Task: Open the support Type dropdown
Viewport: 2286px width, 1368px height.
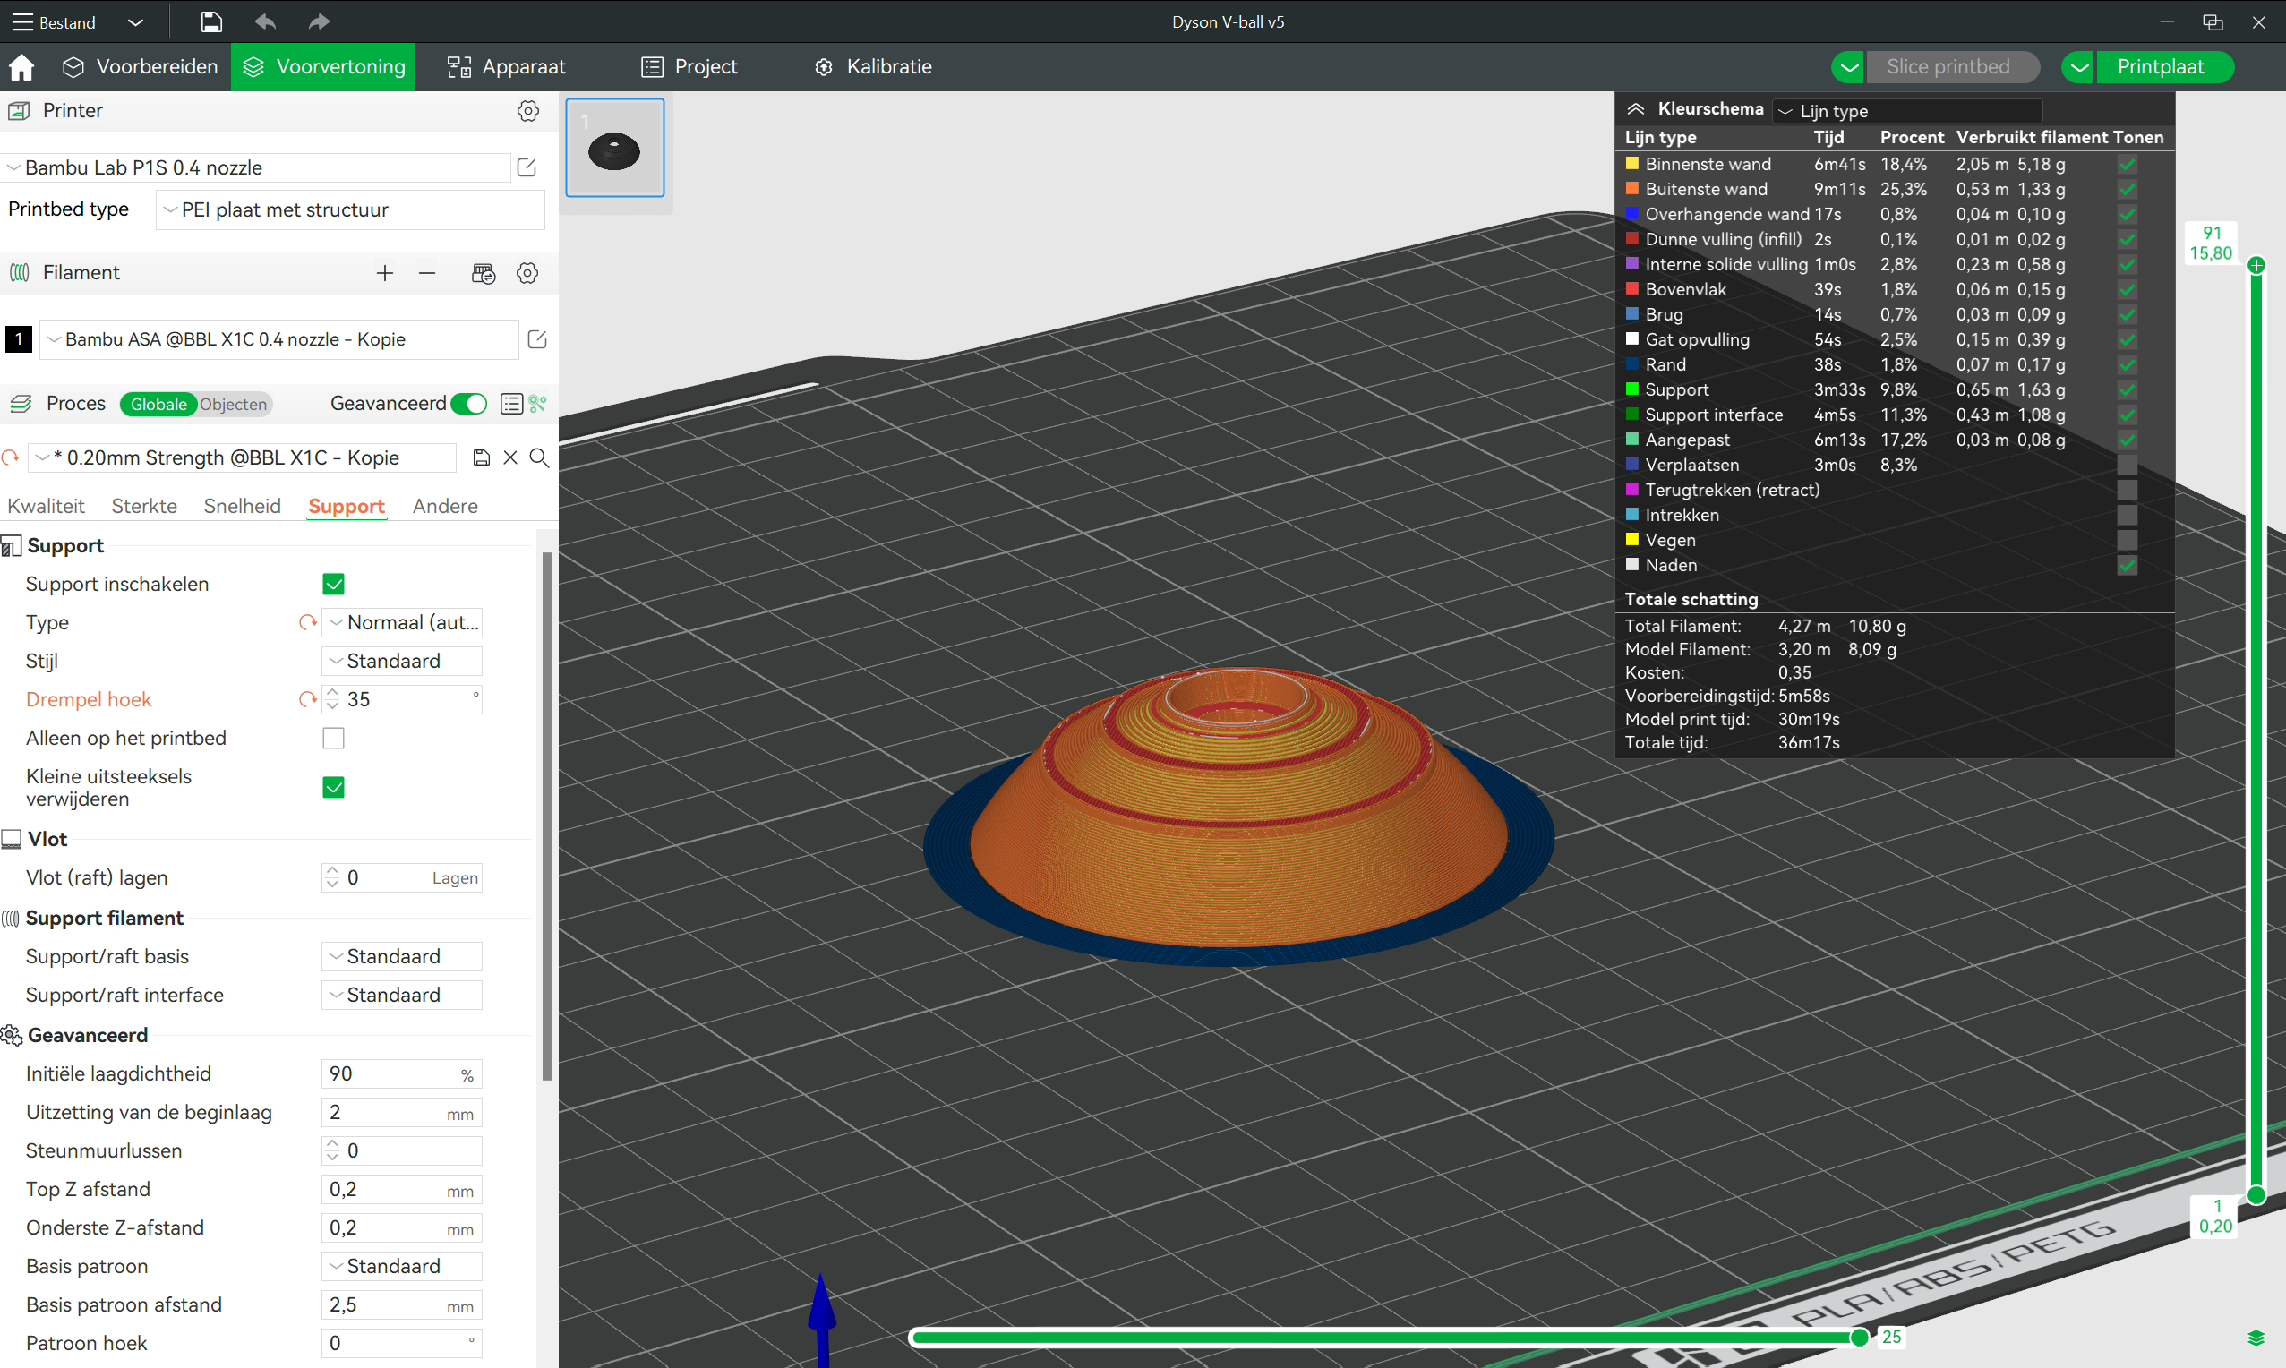Action: click(x=403, y=623)
